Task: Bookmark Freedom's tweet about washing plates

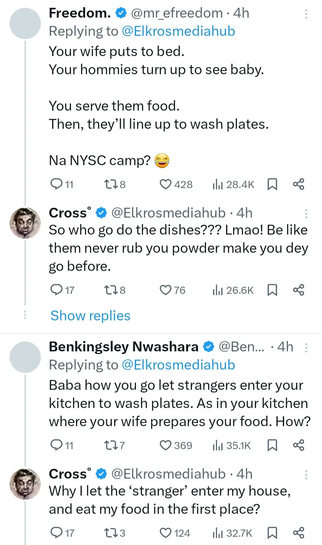Action: [272, 184]
